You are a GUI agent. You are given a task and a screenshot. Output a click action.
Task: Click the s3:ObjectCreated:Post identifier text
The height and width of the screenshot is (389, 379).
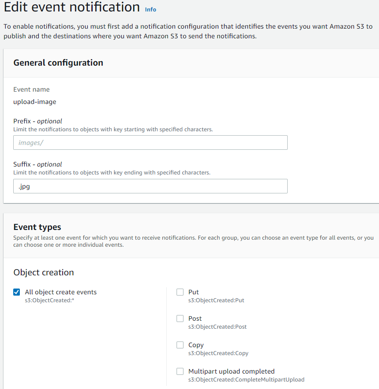tap(218, 327)
